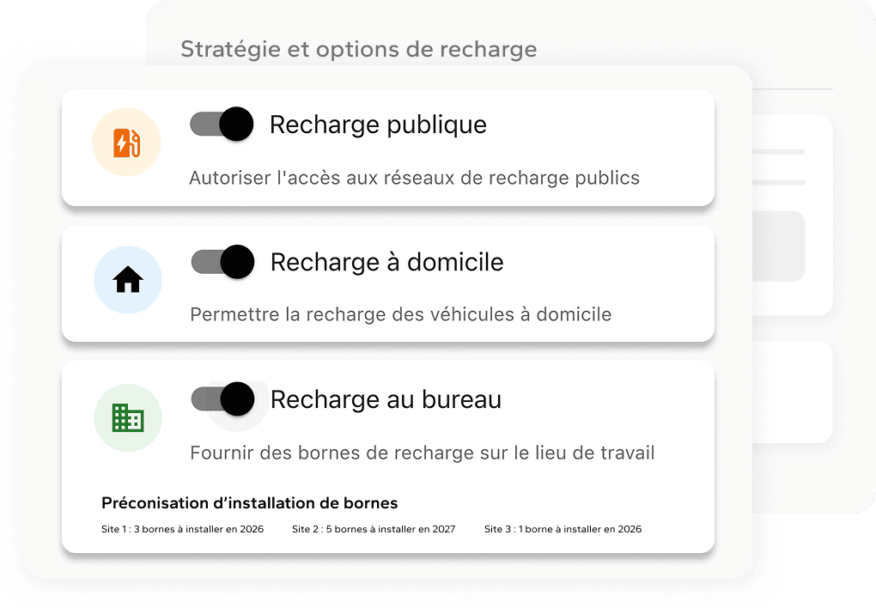
Task: Click 'Permettre la recharge des véhicules à domicile'
Action: tap(400, 314)
